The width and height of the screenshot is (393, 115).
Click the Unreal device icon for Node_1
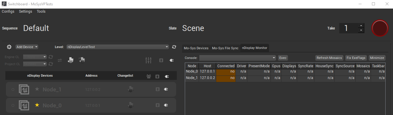[x=24, y=89]
